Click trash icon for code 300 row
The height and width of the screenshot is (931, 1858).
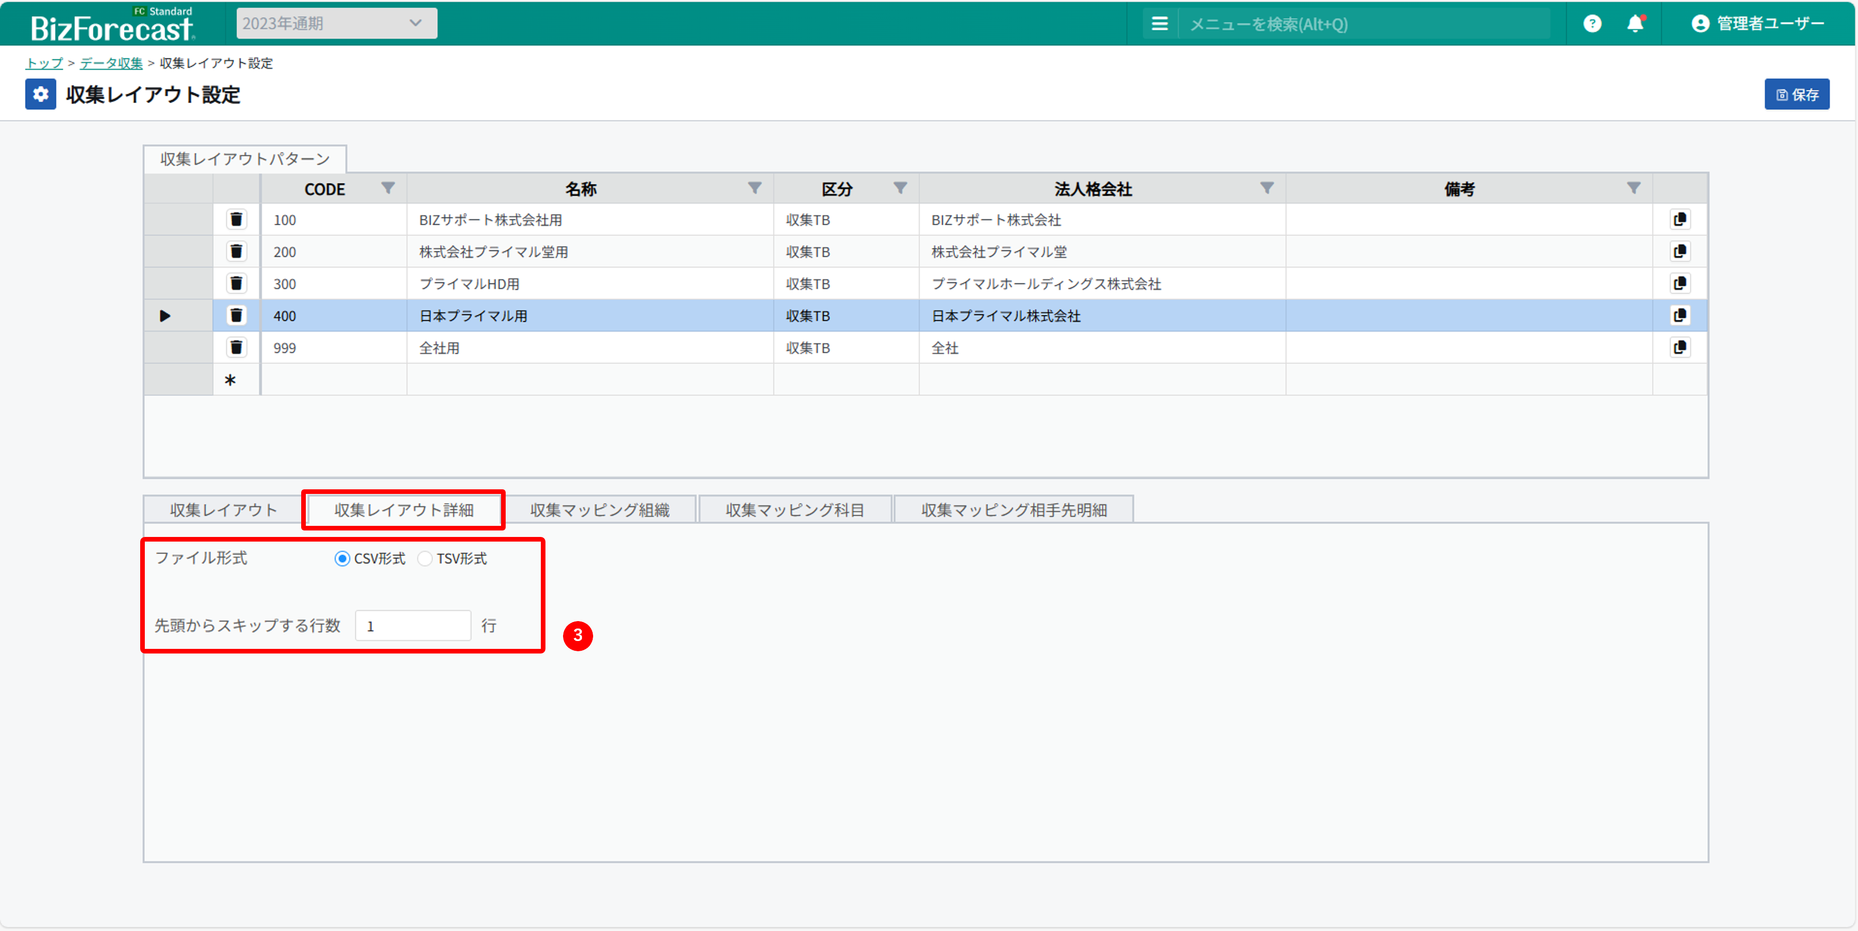pyautogui.click(x=236, y=284)
